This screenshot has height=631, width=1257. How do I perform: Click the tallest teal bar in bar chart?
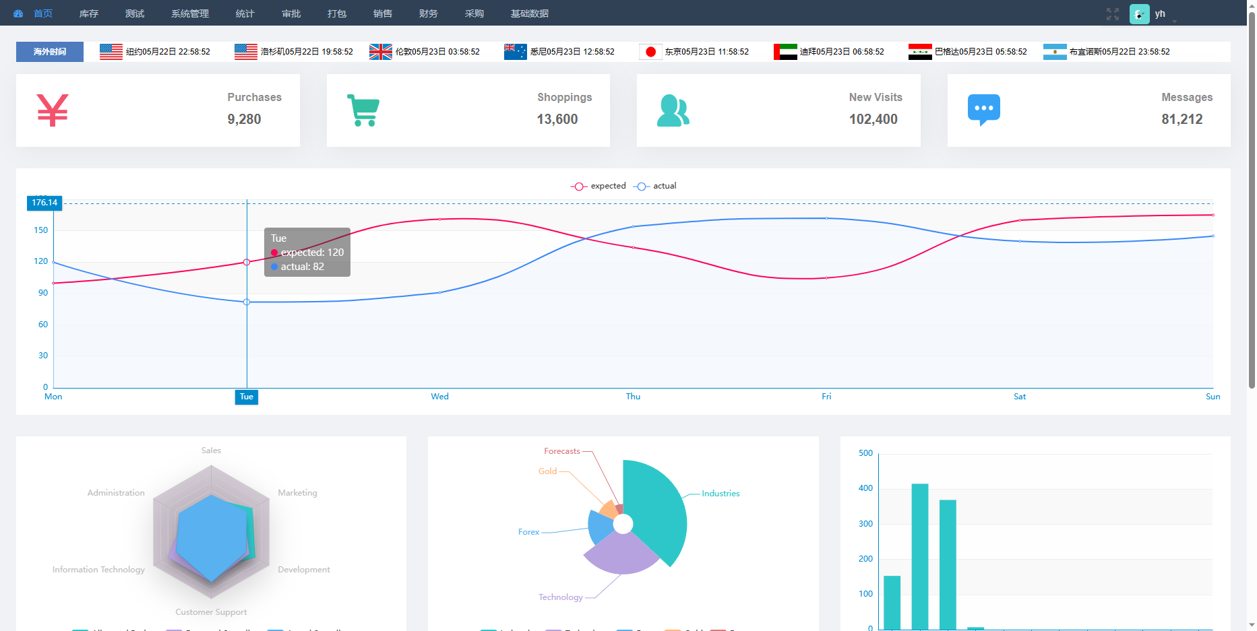pos(920,557)
